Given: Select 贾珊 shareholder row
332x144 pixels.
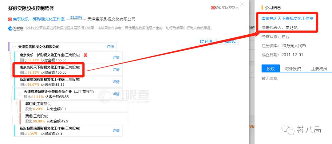Looking at the screenshot, I should (74, 119).
